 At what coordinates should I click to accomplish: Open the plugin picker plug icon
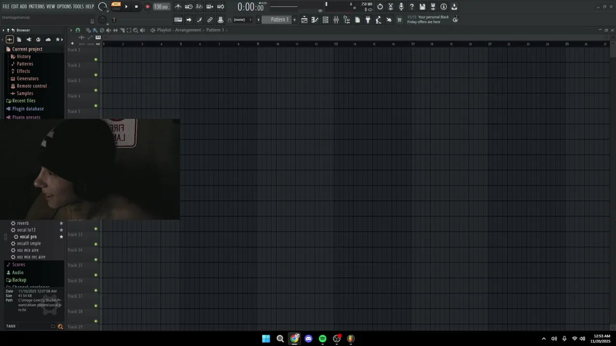(x=368, y=20)
